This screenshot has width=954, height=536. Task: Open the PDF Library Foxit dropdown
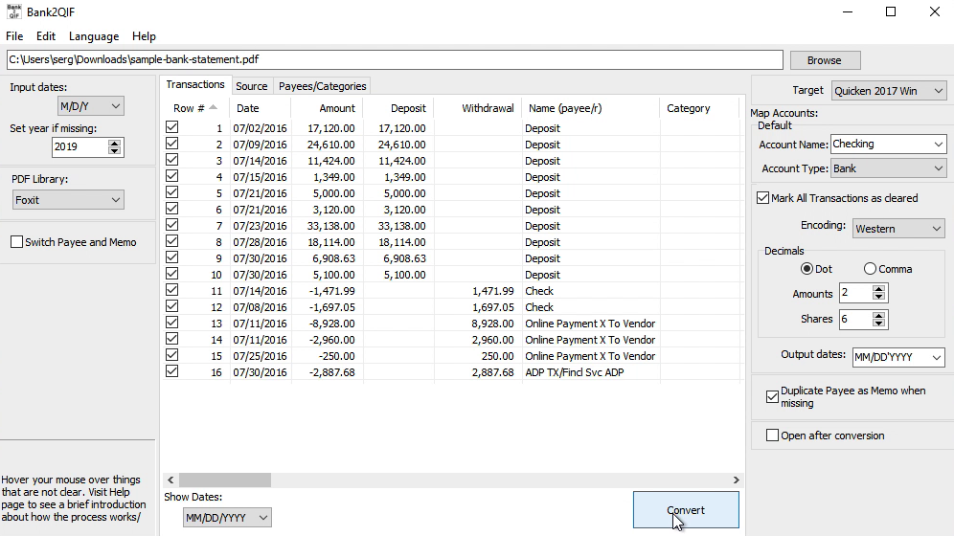click(68, 200)
